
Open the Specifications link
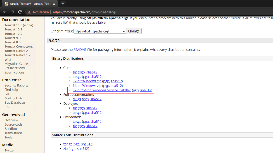[15, 72]
